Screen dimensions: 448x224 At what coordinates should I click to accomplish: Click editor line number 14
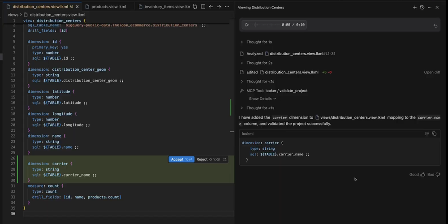click(13, 92)
